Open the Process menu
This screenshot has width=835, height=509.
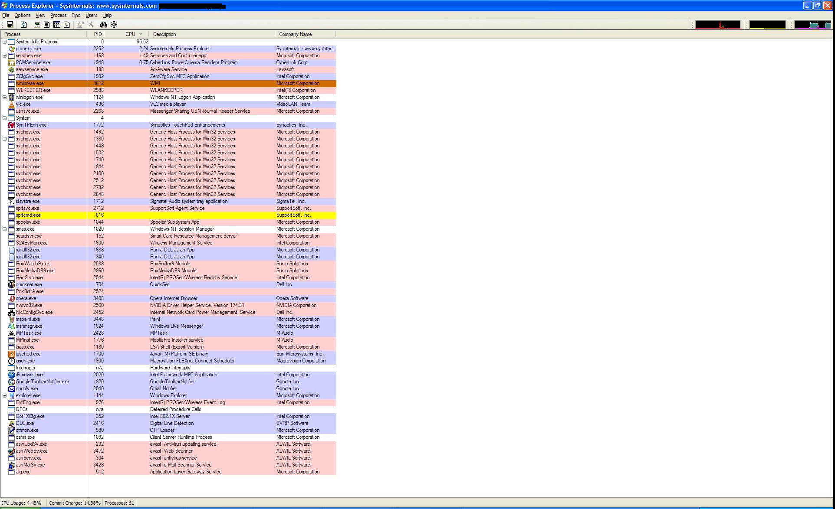coord(58,15)
